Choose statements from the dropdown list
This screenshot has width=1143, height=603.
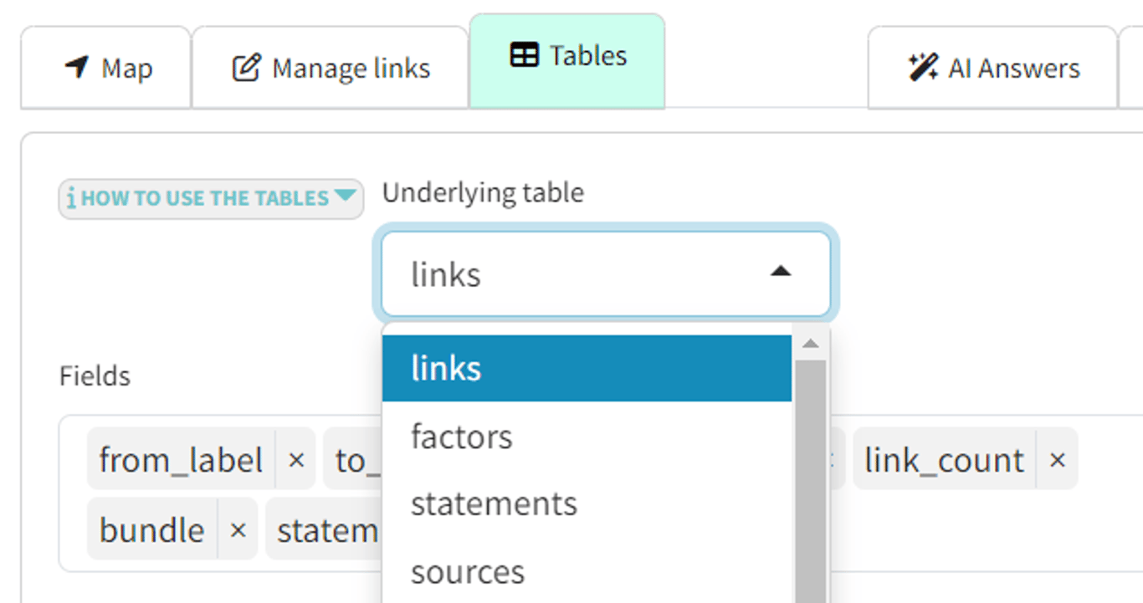587,504
